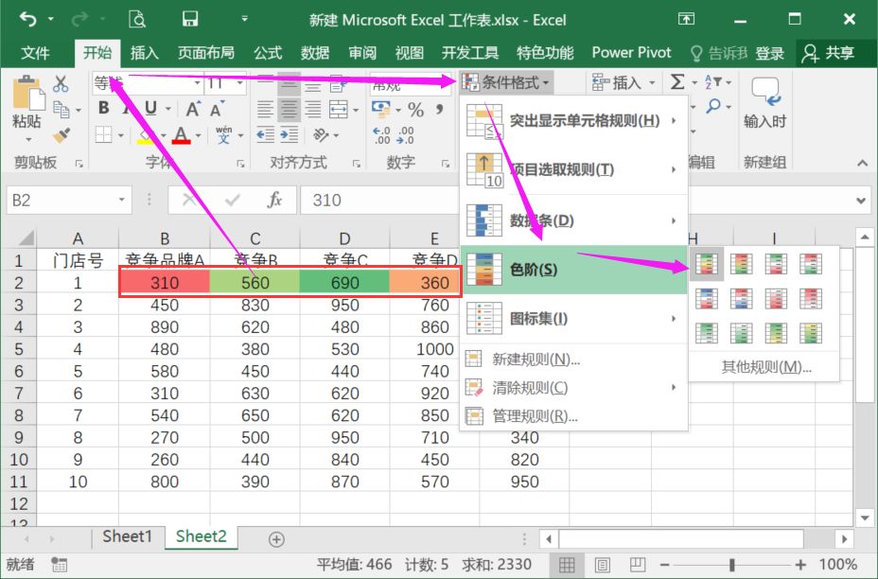Open 图标集 Icon Sets submenu
This screenshot has height=579, width=878.
coord(573,319)
